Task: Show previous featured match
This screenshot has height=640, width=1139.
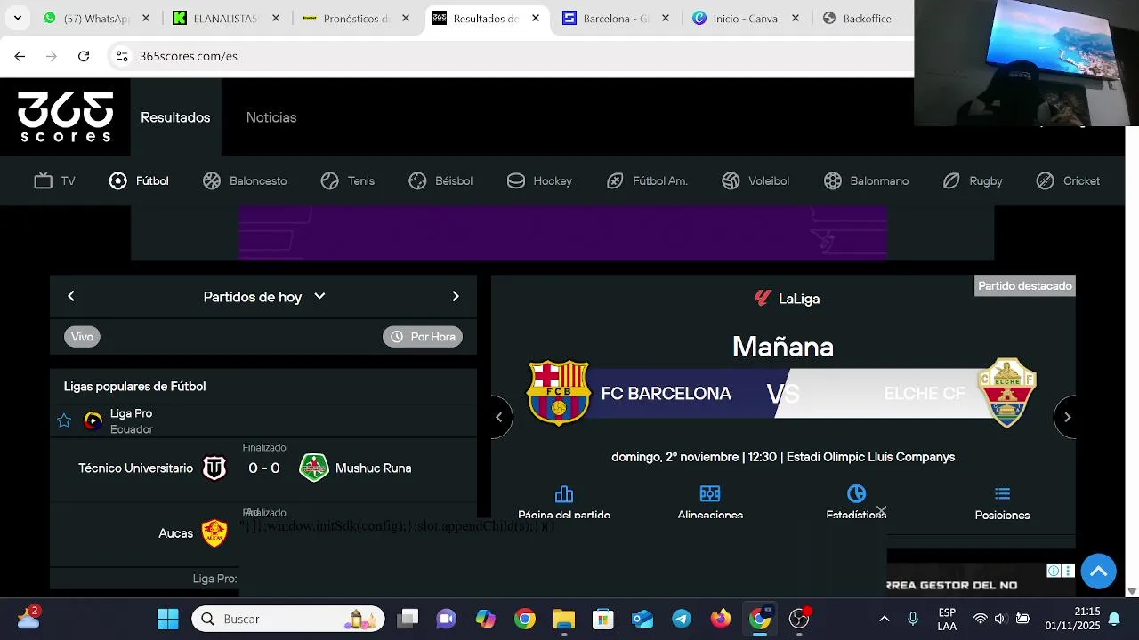Action: click(499, 417)
